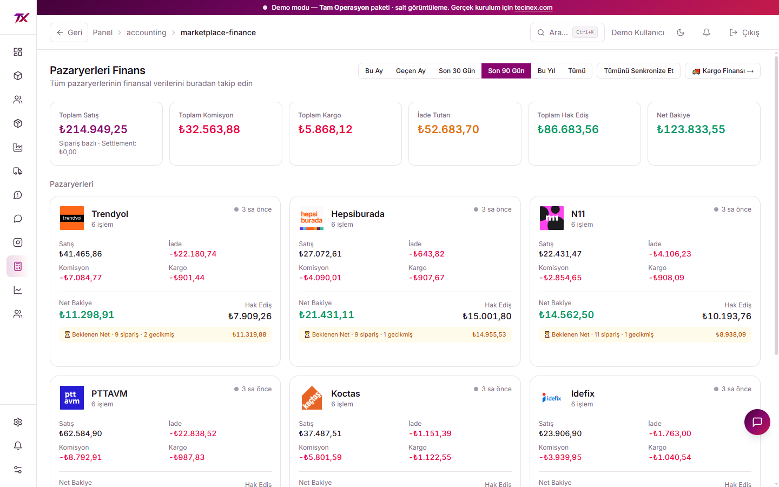
Task: Click Toplam Komisyon value ₺32.563,88
Action: tap(209, 129)
